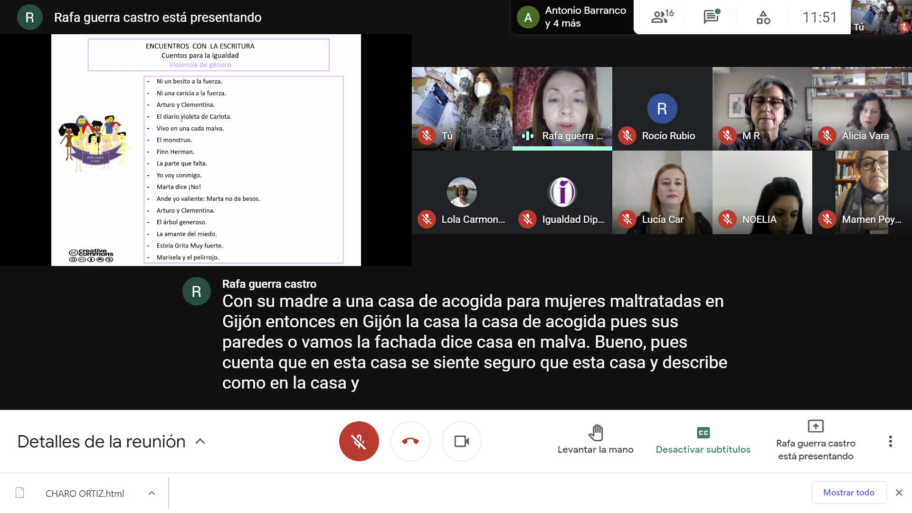Toggle your camera with the video button
This screenshot has height=513, width=912.
[462, 441]
